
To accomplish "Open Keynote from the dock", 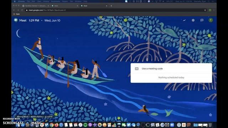I will pyautogui.click(x=119, y=125).
